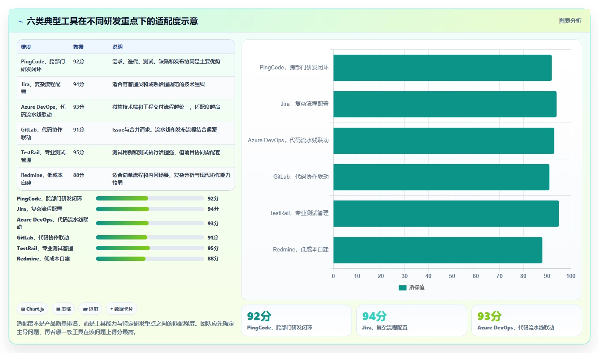Click description starting 需求、迭代、测试
599x353 pixels.
pyautogui.click(x=166, y=62)
